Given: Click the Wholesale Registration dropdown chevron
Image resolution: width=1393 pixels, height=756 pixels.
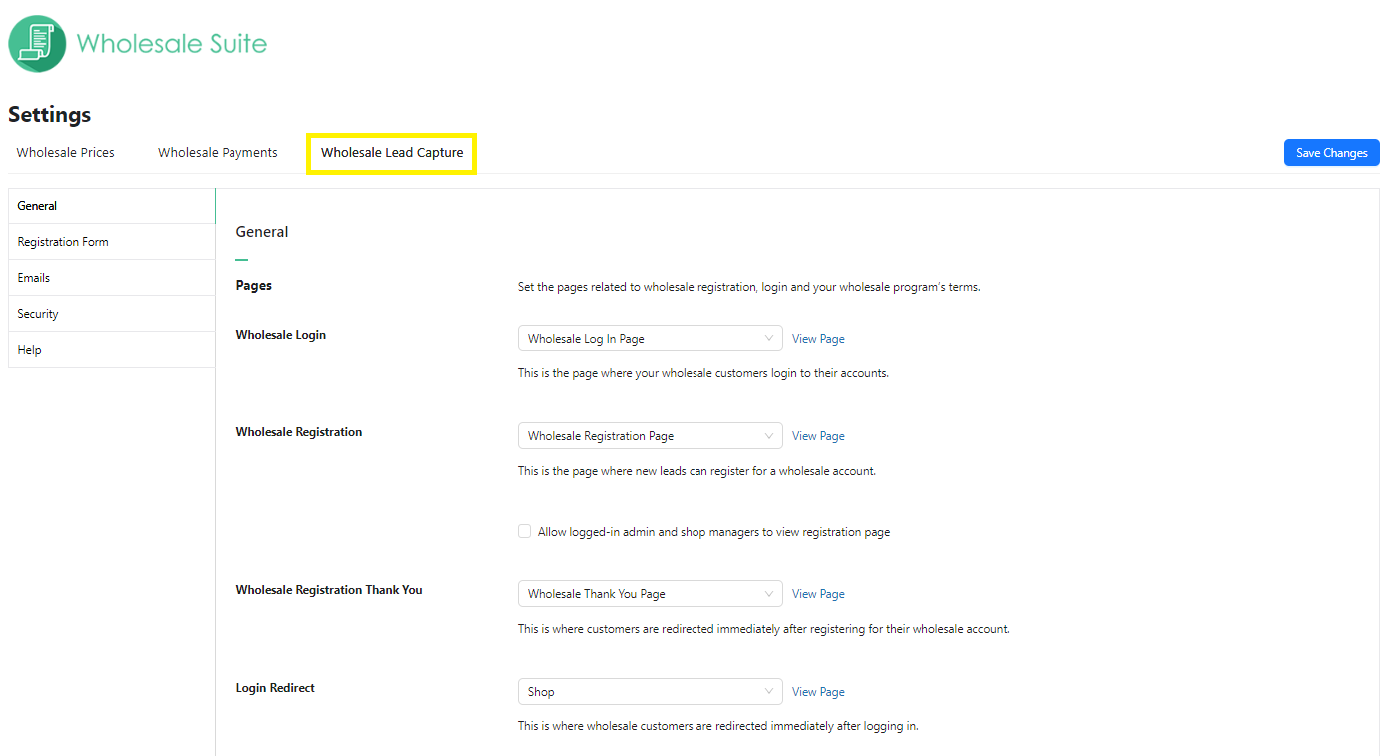Looking at the screenshot, I should (768, 435).
